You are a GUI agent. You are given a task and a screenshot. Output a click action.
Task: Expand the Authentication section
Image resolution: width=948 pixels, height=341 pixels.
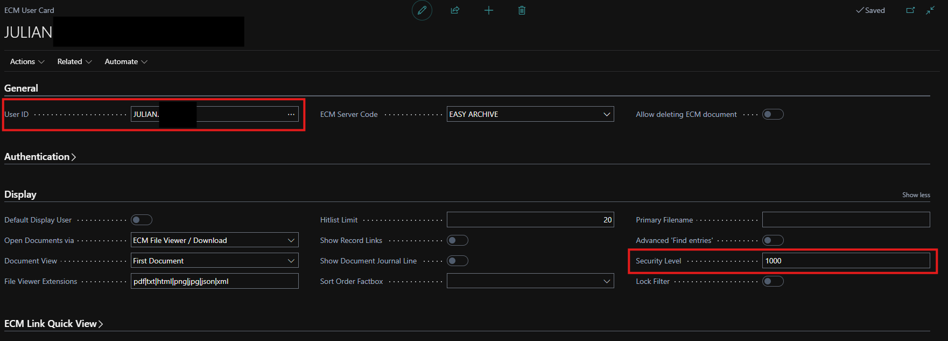[40, 157]
